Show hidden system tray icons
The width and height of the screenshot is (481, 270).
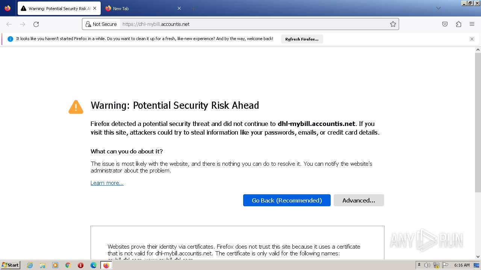pyautogui.click(x=419, y=265)
